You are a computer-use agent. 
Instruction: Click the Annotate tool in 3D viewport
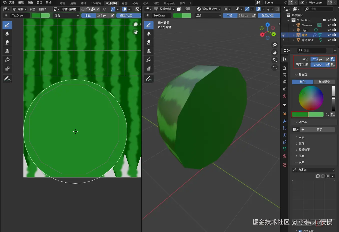click(149, 79)
